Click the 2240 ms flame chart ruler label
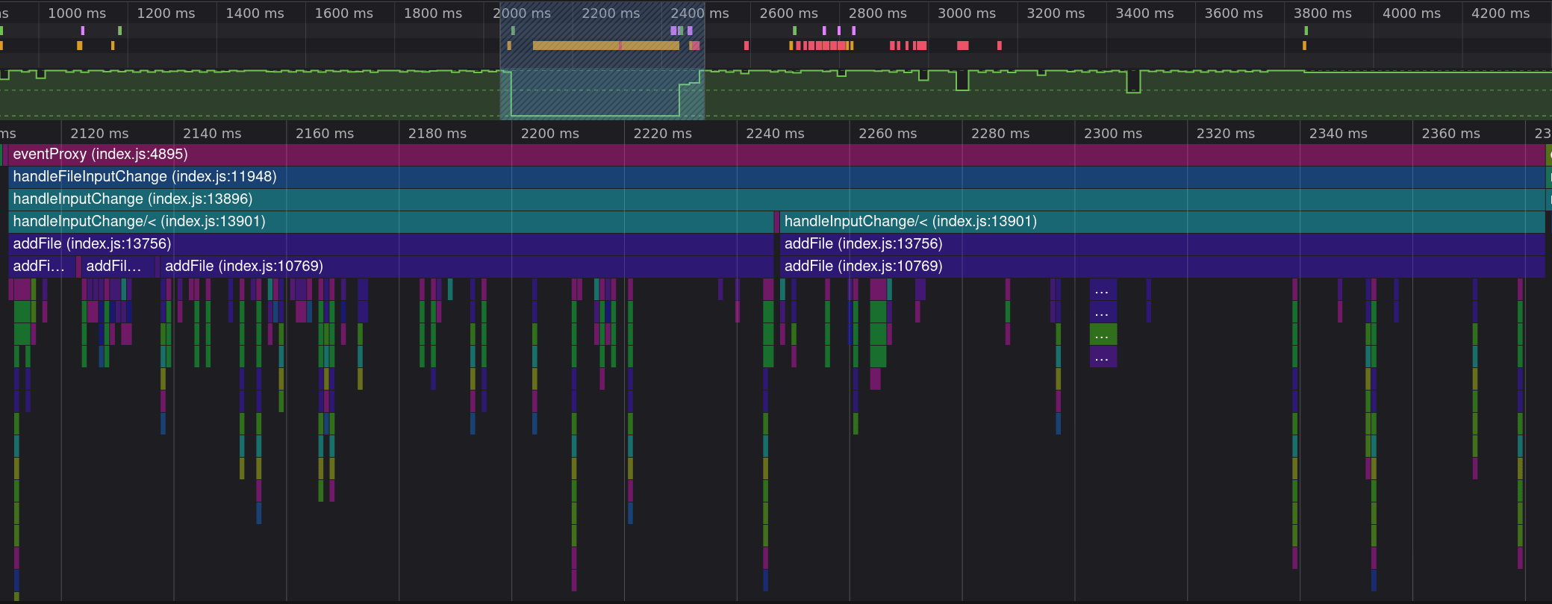 [x=775, y=134]
